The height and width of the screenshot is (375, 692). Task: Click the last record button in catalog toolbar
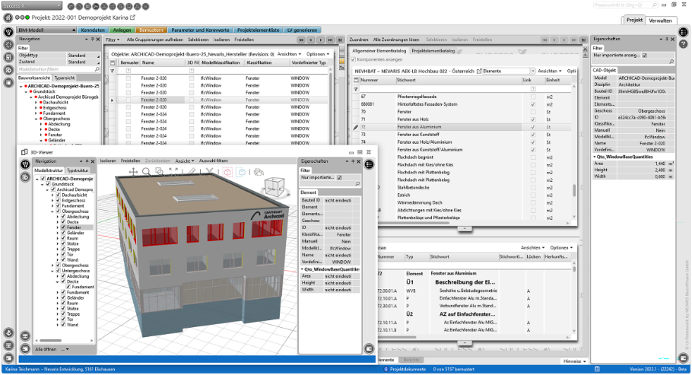[x=573, y=40]
